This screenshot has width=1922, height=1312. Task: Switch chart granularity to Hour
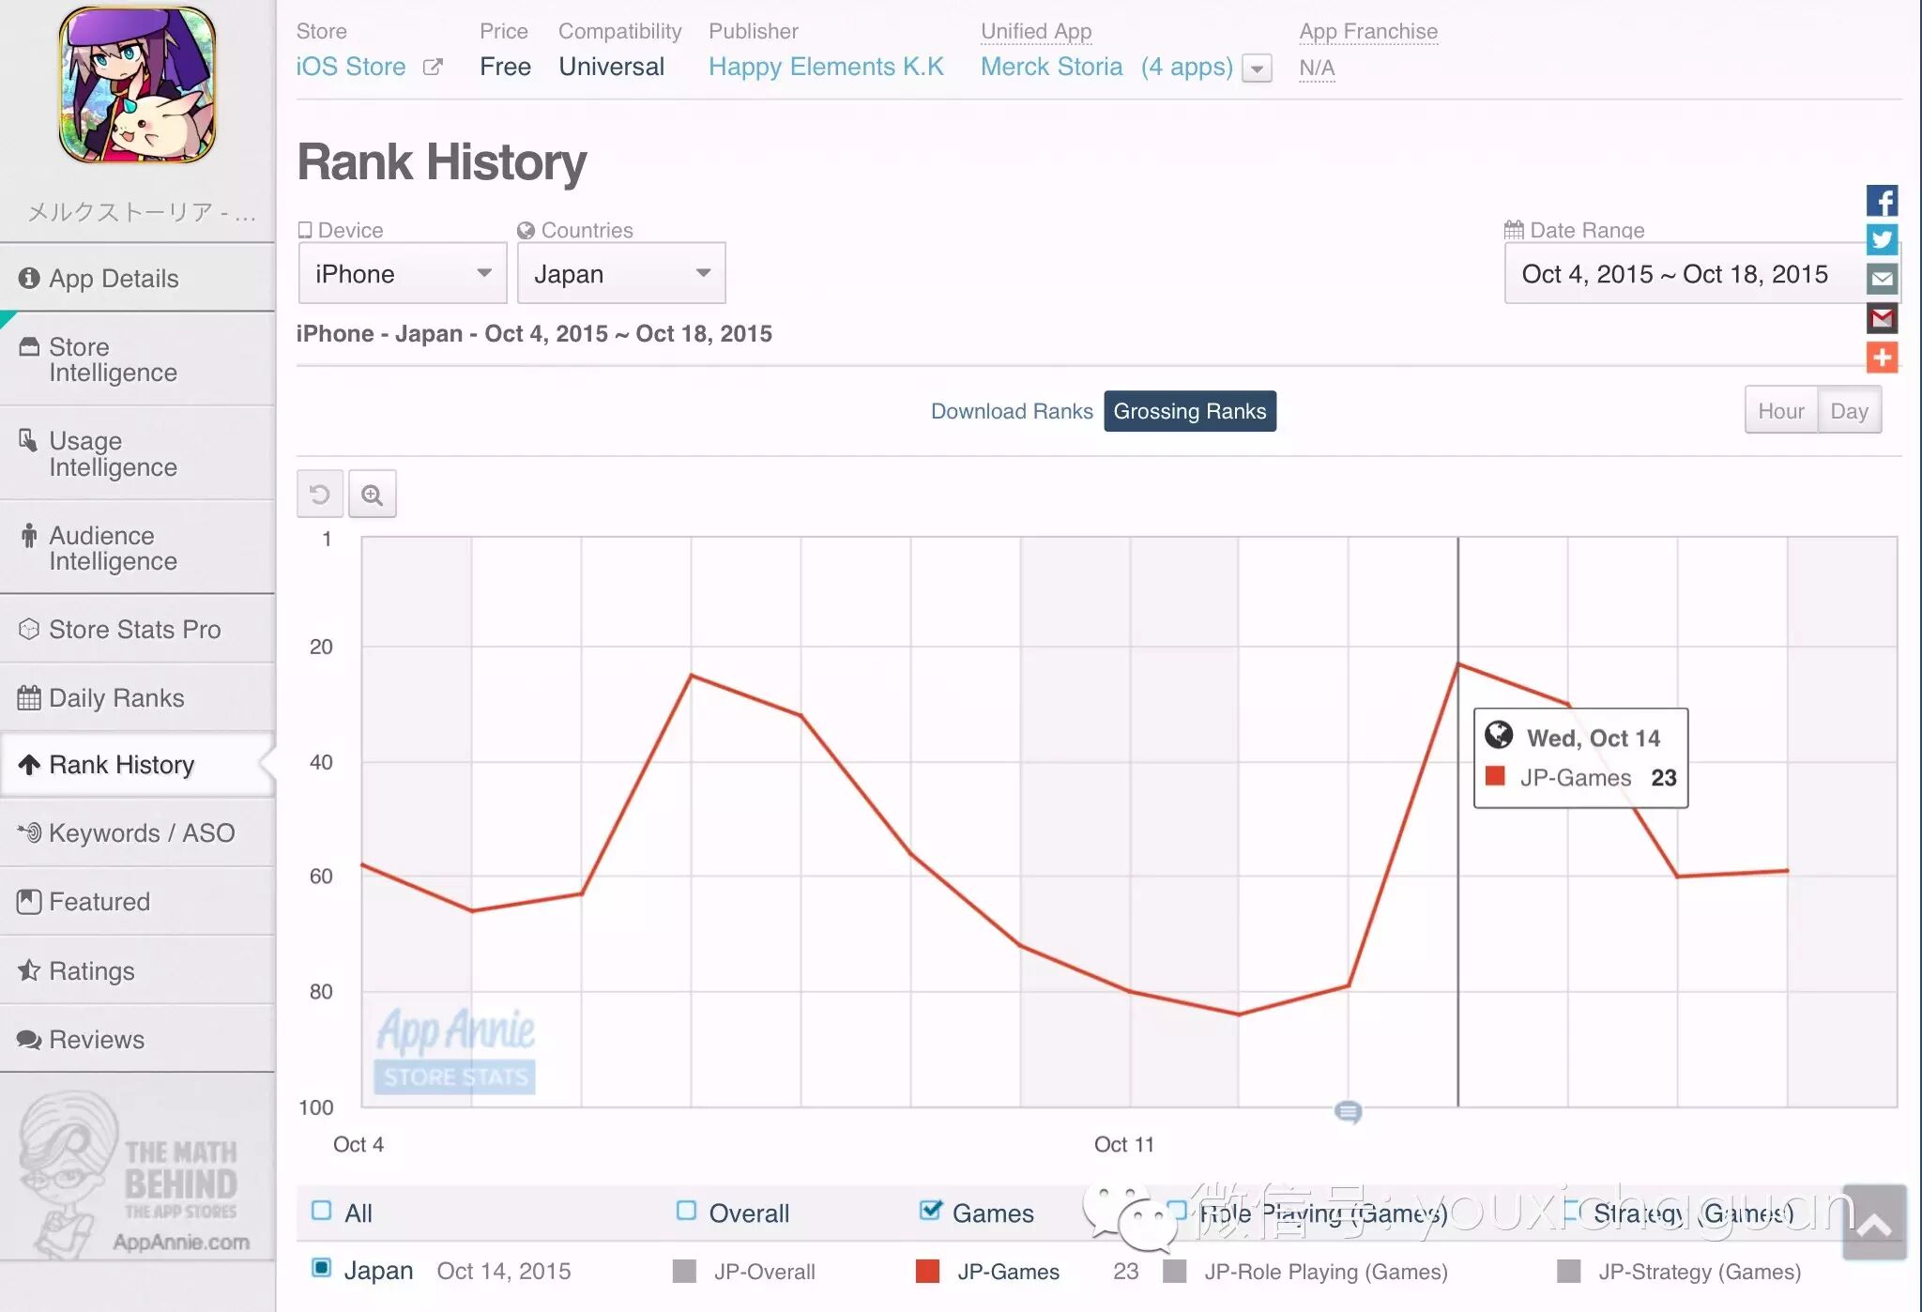click(1780, 411)
